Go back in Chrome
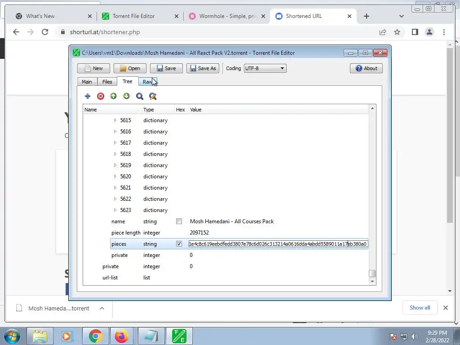Screen dimensions: 460x345 point(16,32)
